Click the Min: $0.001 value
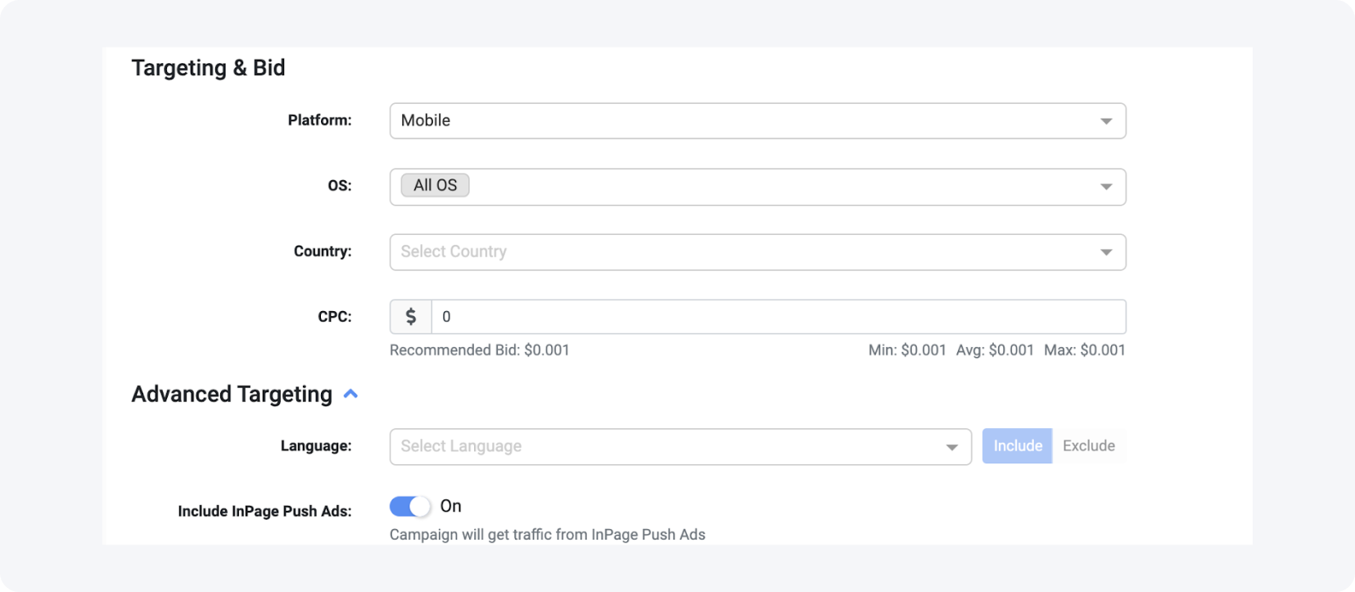Image resolution: width=1355 pixels, height=592 pixels. (x=907, y=350)
